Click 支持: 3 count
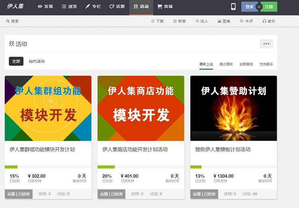Image resolution: width=299 pixels, height=208 pixels. (44, 194)
